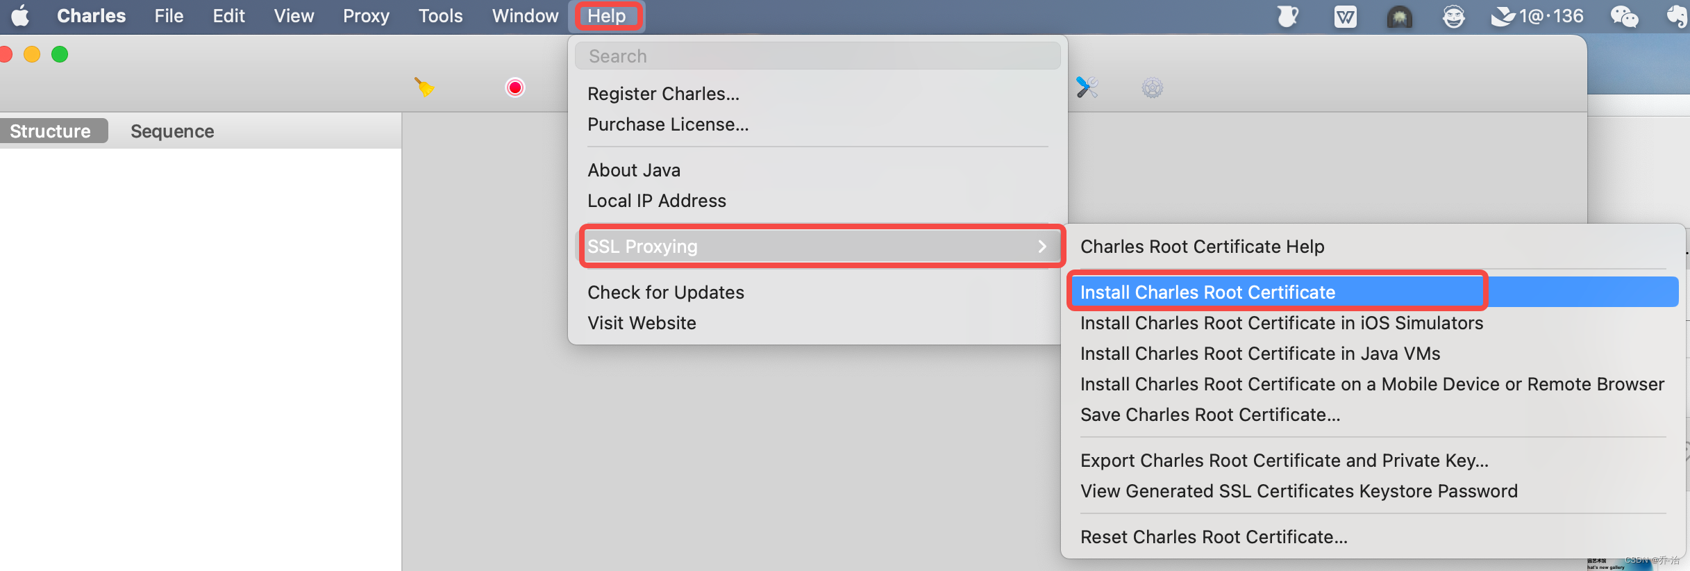This screenshot has height=571, width=1690.
Task: Expand the SSL Proxying submenu arrow
Action: tap(1041, 247)
